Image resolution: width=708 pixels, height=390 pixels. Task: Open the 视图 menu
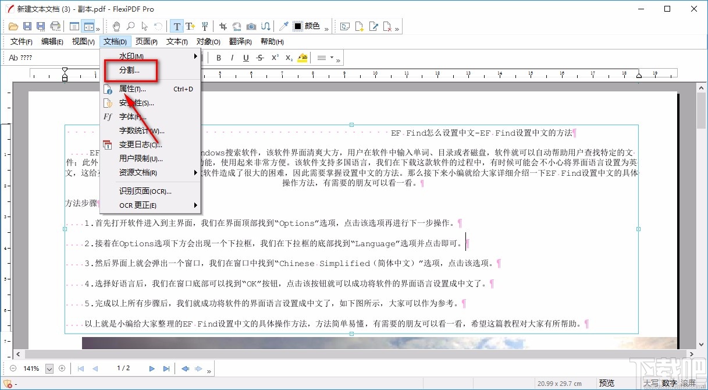(83, 41)
